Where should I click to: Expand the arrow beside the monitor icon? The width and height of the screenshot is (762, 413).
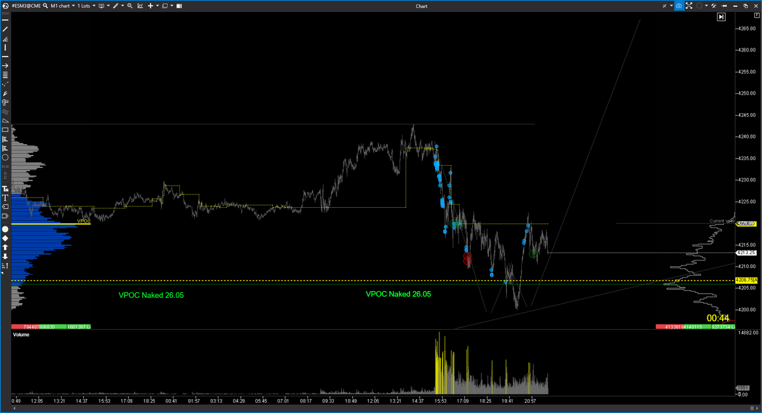(109, 6)
